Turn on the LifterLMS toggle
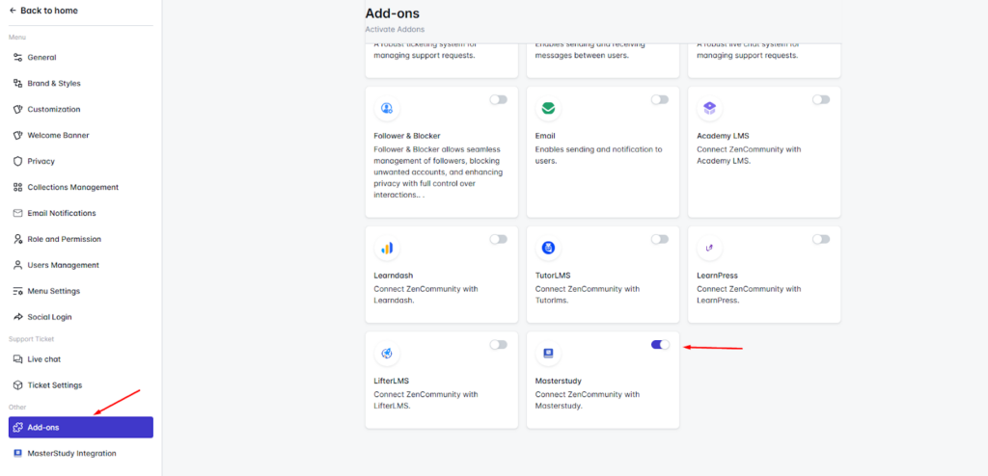988x476 pixels. [x=499, y=344]
